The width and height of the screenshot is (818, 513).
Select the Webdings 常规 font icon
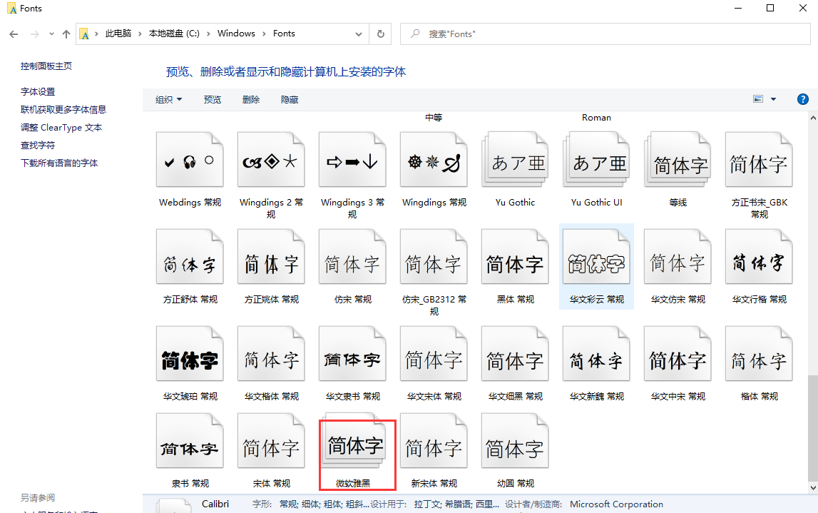[x=190, y=160]
